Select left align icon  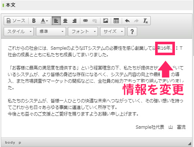[56, 21]
